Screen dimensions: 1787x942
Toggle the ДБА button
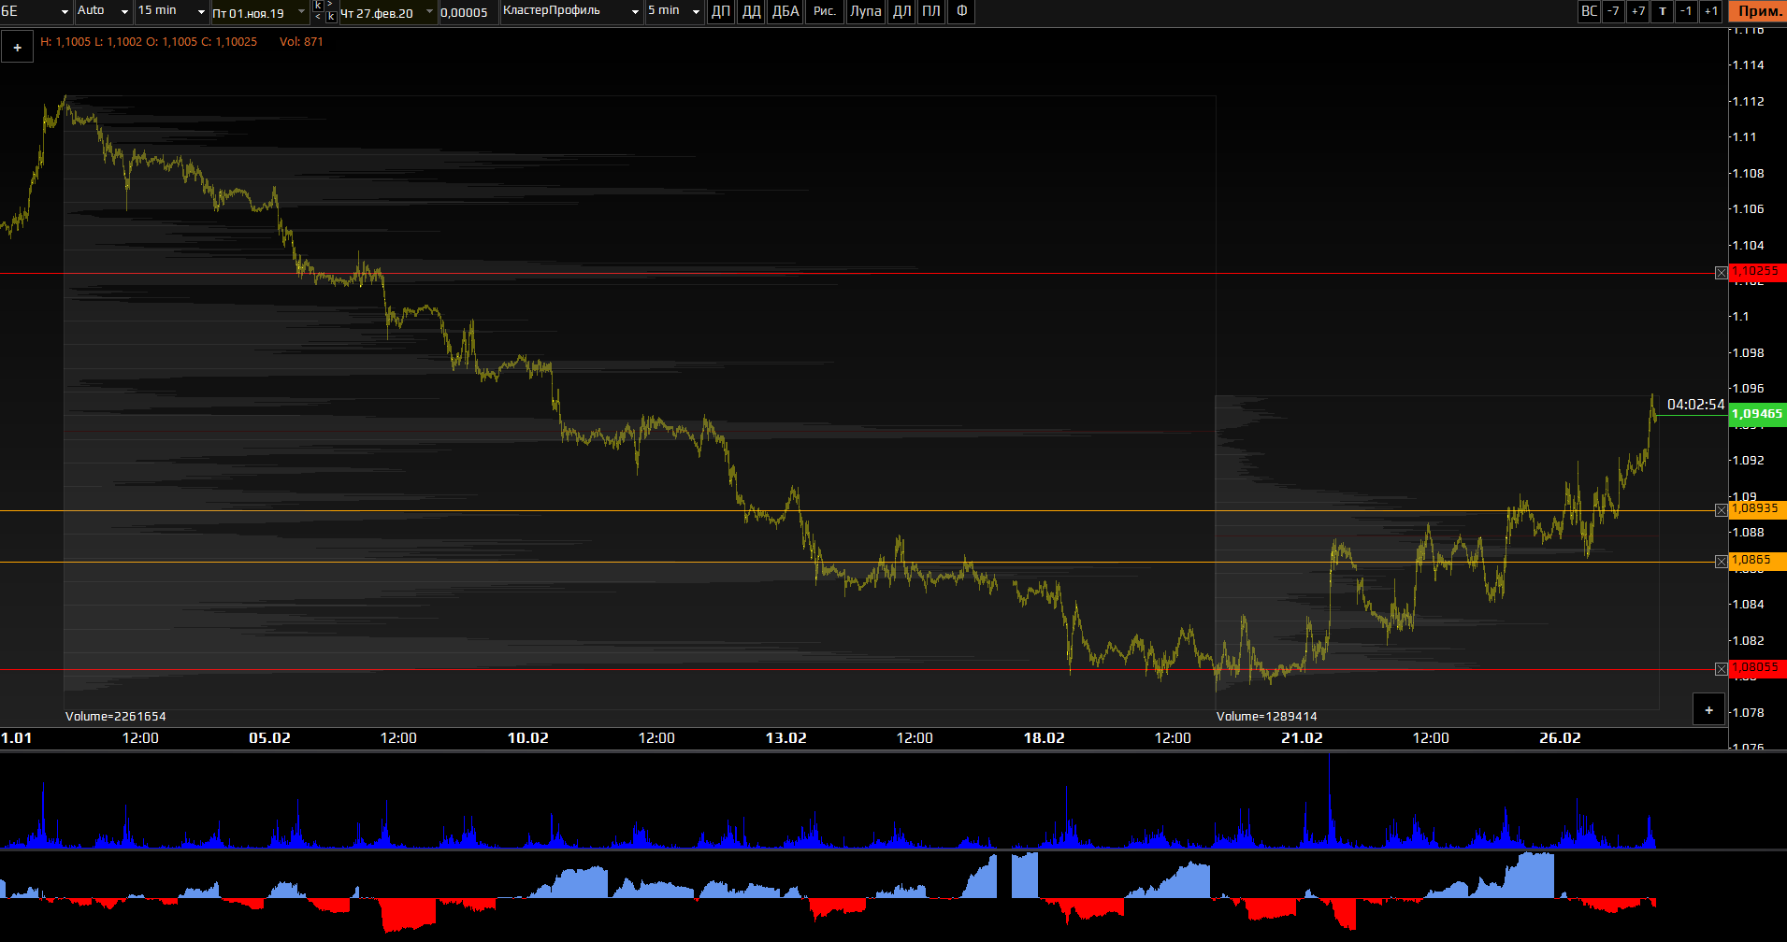point(785,11)
